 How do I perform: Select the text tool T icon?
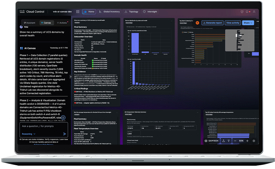coord(229,141)
